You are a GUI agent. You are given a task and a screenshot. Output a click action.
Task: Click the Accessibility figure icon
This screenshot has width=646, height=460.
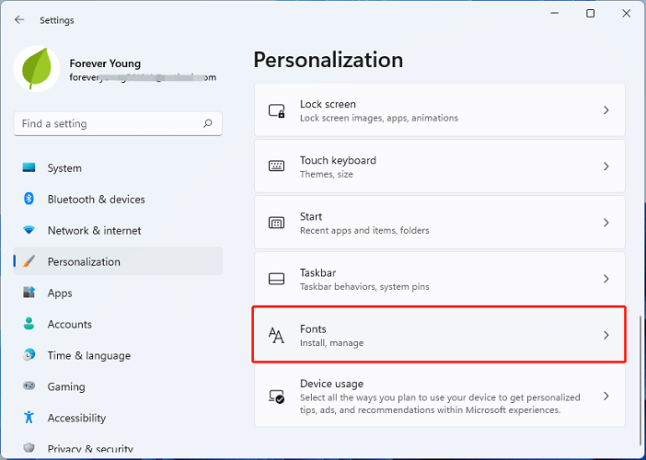(x=29, y=419)
